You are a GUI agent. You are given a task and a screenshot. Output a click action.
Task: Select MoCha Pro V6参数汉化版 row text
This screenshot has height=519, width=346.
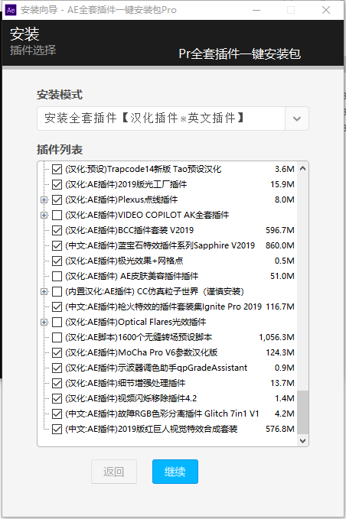(x=141, y=352)
